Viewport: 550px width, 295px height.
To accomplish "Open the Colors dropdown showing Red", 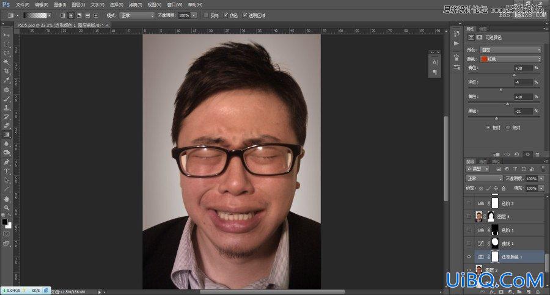I will 511,59.
